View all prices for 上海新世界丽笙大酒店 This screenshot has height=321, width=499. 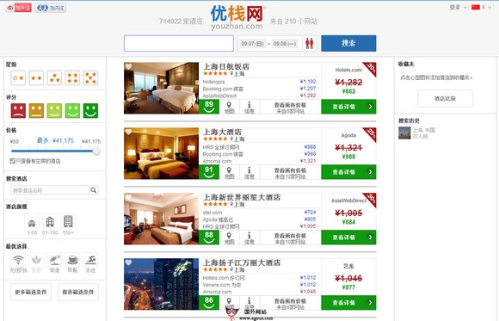[x=290, y=238]
